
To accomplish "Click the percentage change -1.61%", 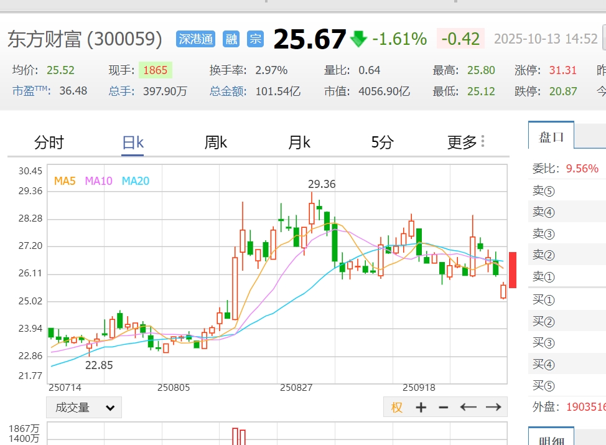I will pyautogui.click(x=399, y=39).
